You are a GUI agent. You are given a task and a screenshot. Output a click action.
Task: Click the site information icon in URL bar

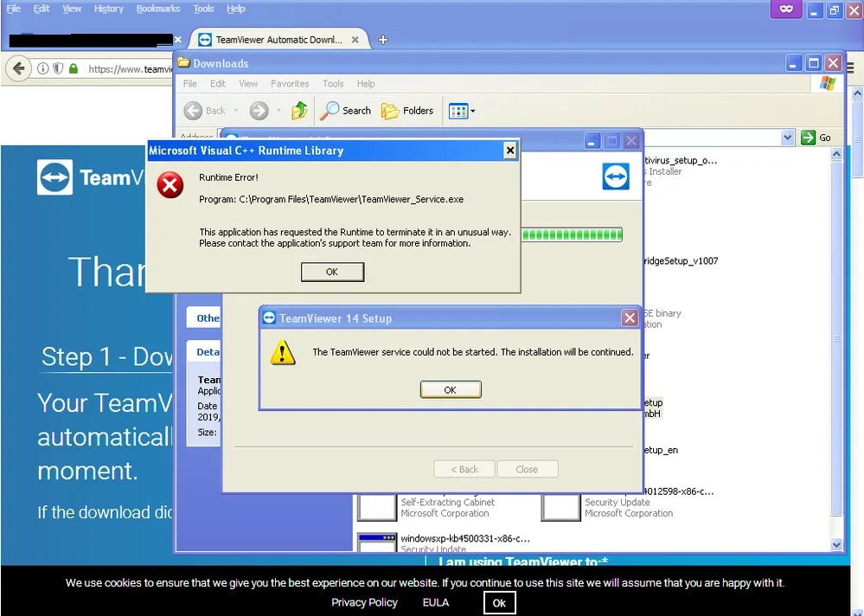(x=42, y=69)
